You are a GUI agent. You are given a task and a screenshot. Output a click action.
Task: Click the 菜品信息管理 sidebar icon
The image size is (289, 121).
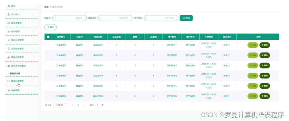[9, 49]
